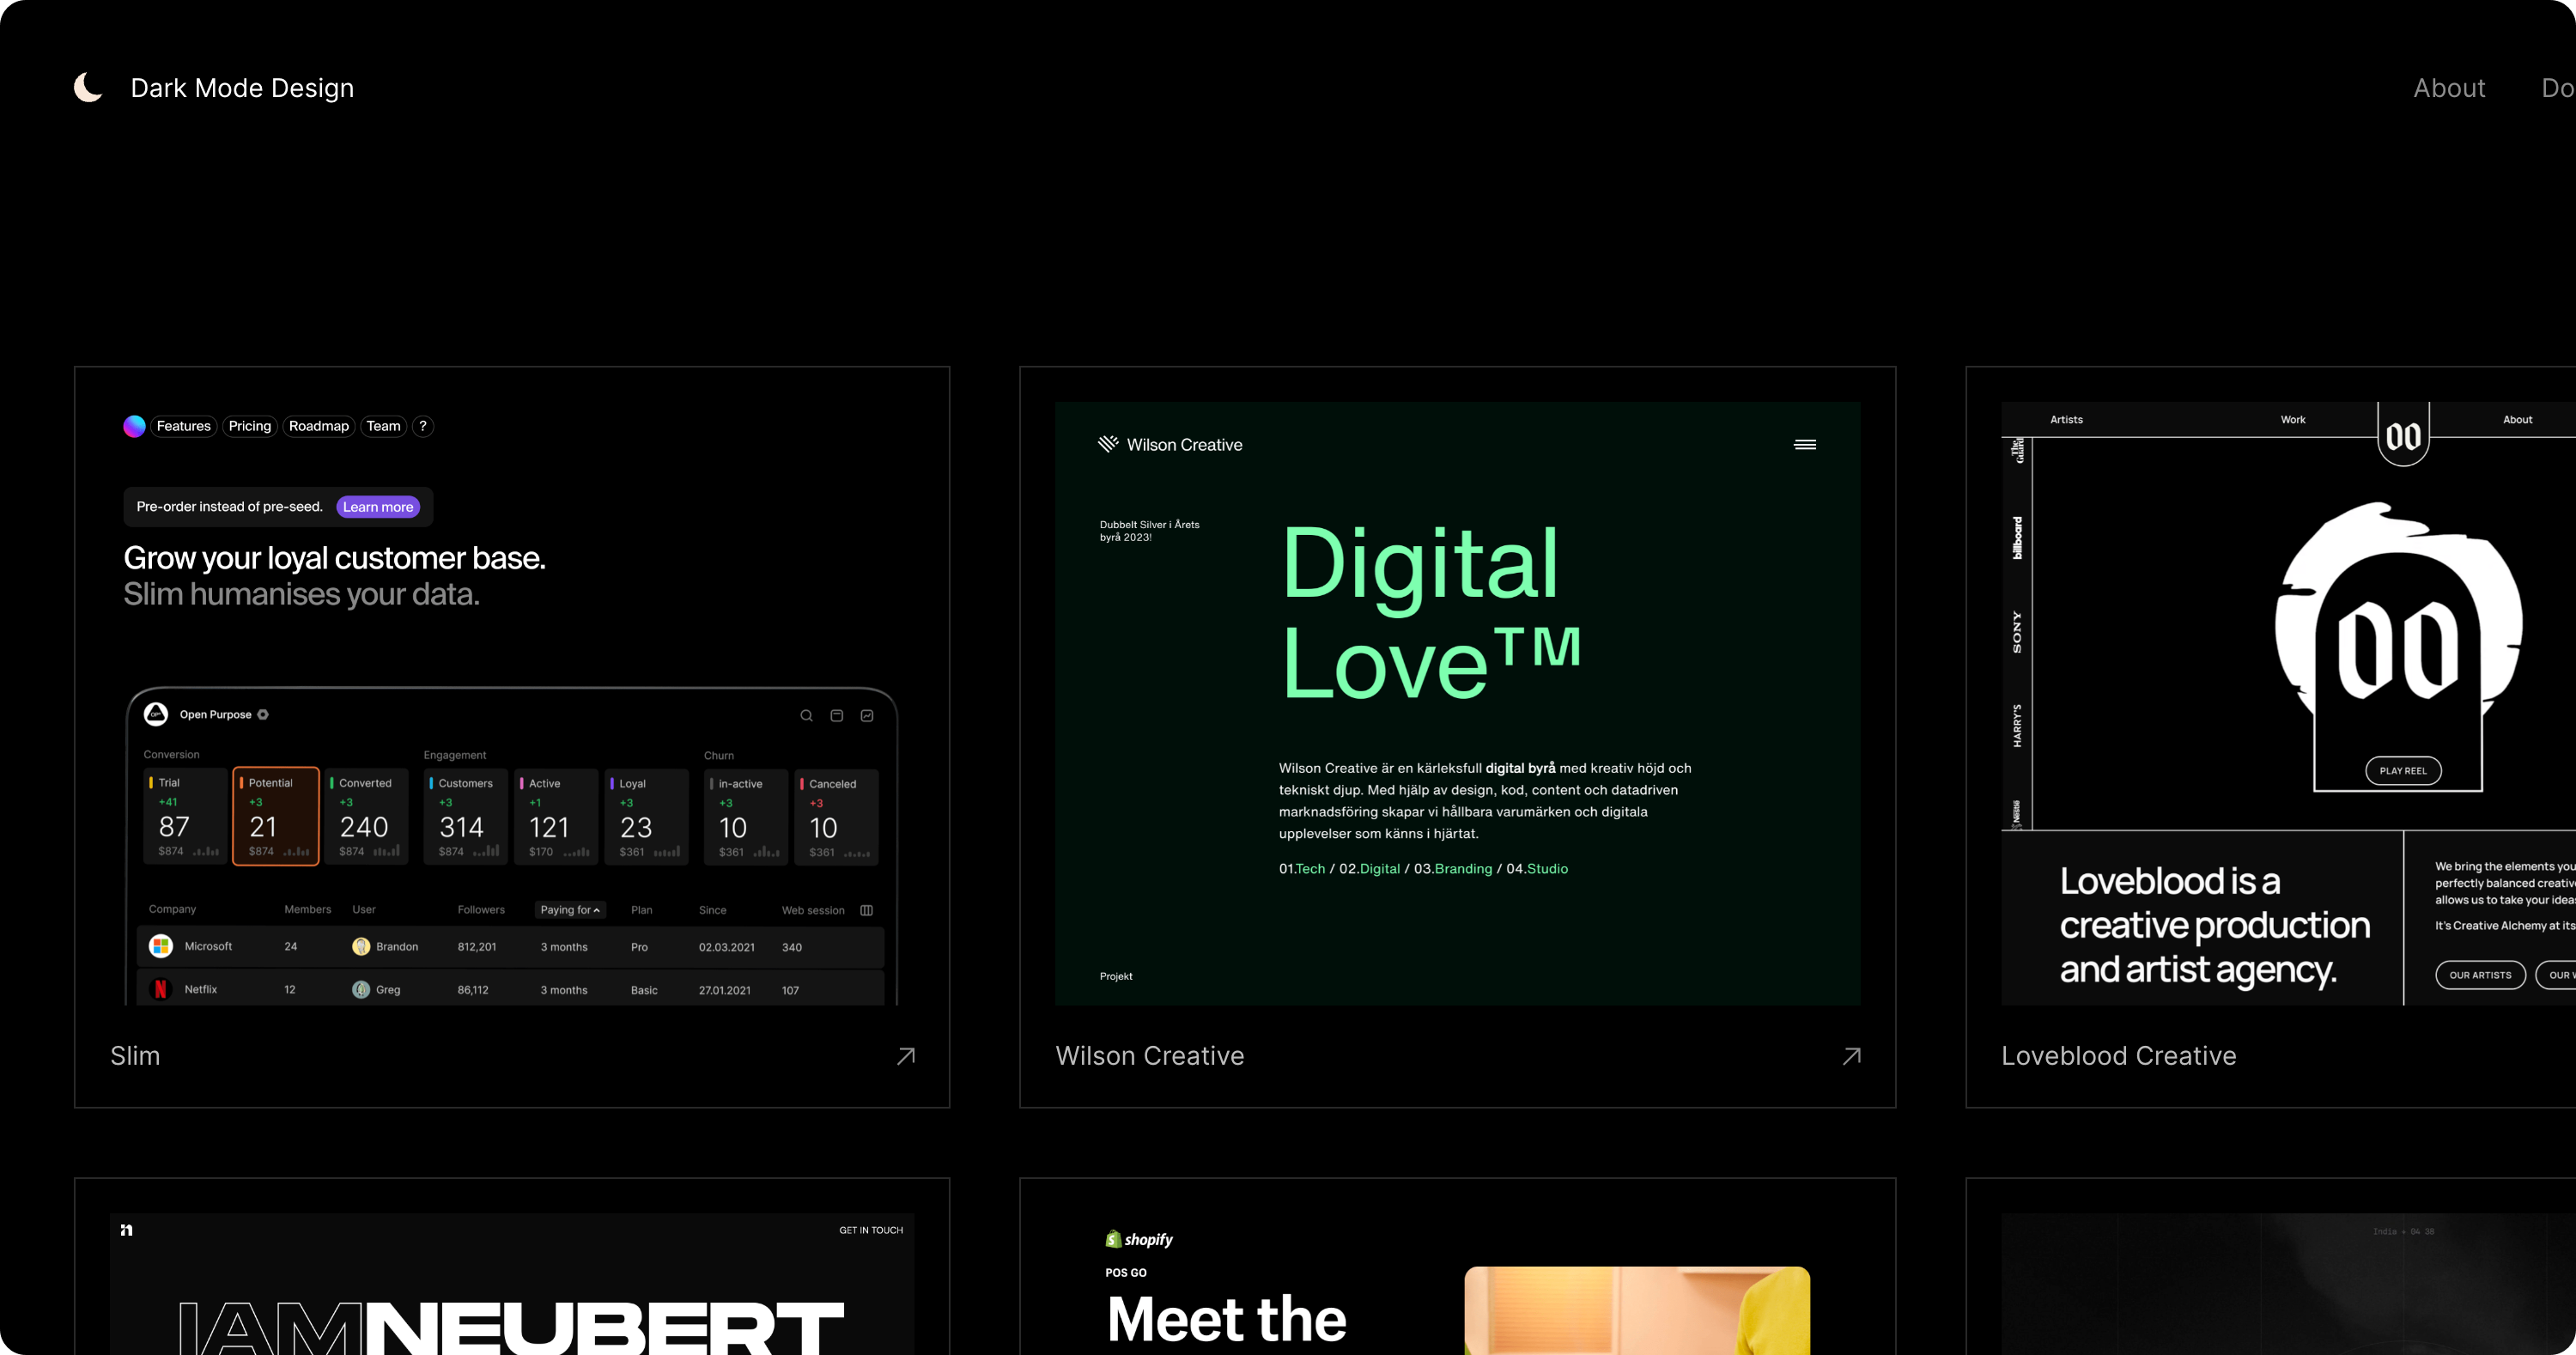Select the Potential 21 stat card

(276, 816)
